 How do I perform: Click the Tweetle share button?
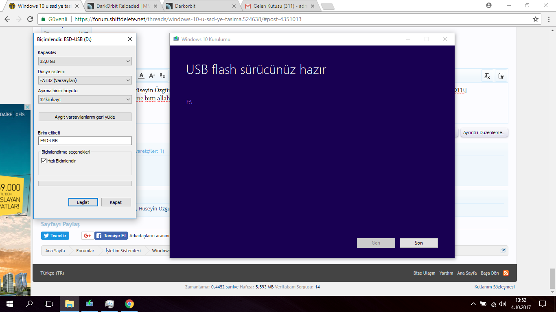tap(55, 236)
